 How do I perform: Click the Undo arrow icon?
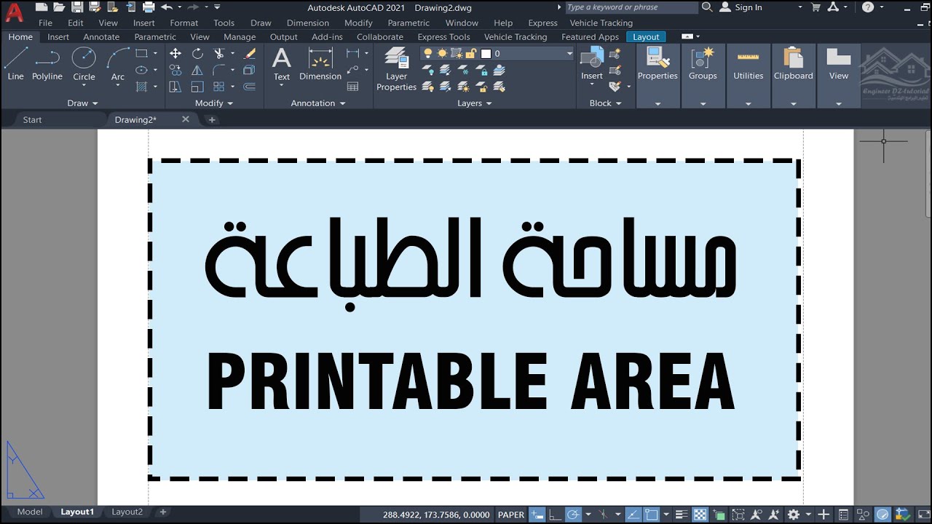click(x=167, y=7)
